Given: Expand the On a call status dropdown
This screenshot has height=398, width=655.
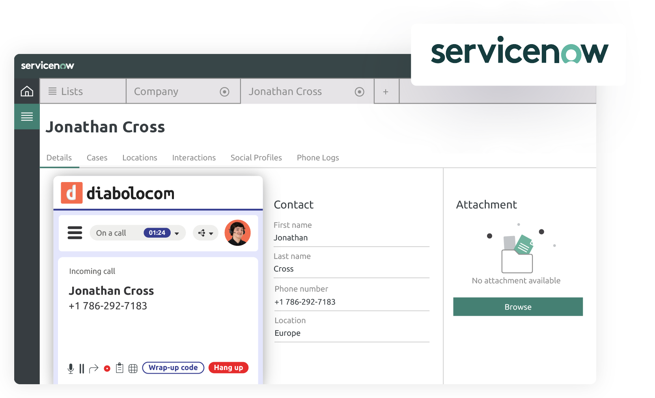Looking at the screenshot, I should (177, 233).
